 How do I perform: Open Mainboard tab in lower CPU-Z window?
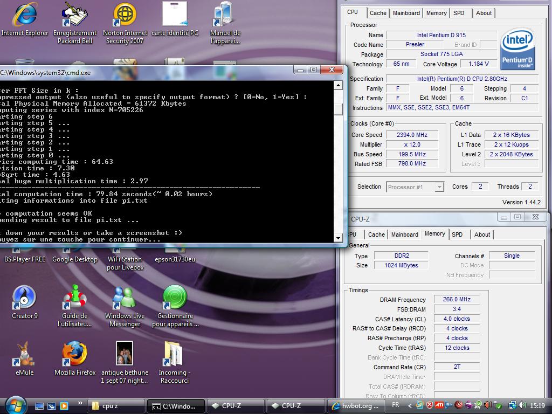coord(405,234)
